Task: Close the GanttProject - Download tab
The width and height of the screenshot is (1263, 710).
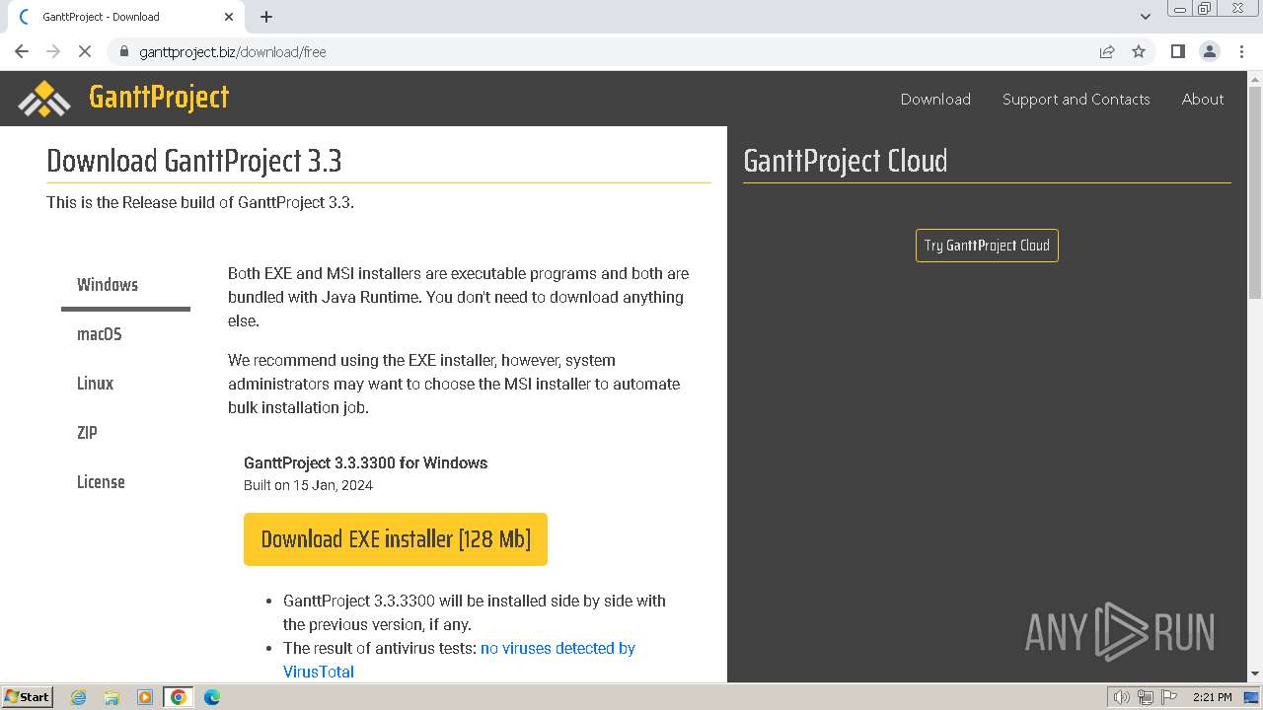Action: point(229,17)
